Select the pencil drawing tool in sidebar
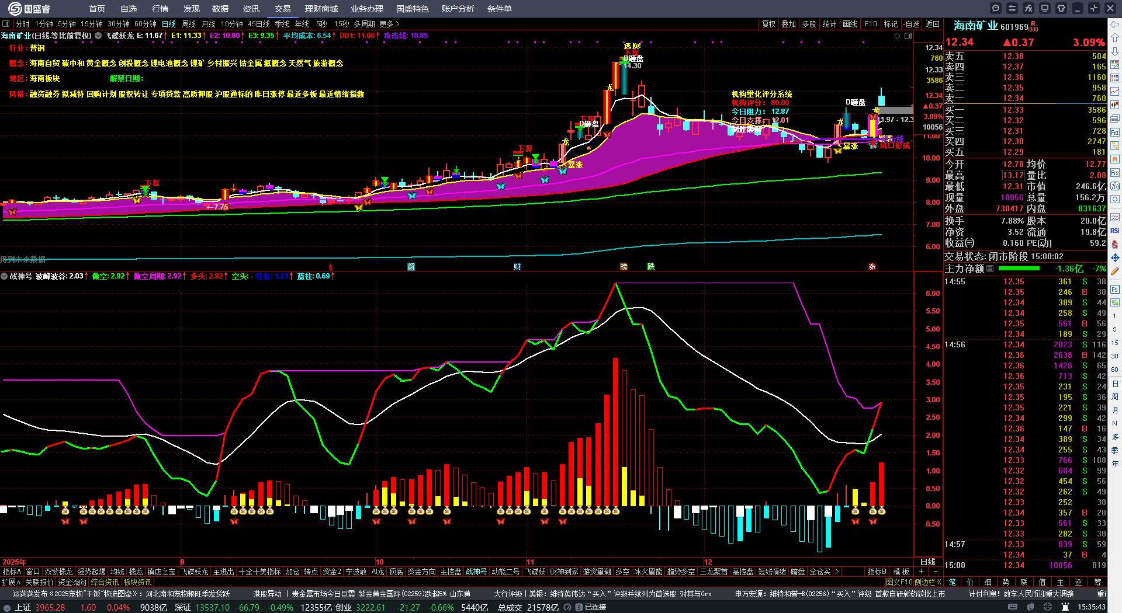This screenshot has width=1122, height=613. point(1115,271)
